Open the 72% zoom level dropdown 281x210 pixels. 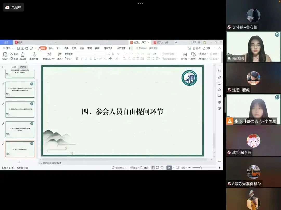pos(183,168)
